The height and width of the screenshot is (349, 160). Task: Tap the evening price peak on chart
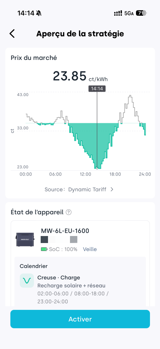click(130, 97)
